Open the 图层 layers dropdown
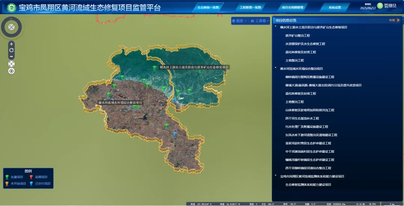 [x=239, y=21]
